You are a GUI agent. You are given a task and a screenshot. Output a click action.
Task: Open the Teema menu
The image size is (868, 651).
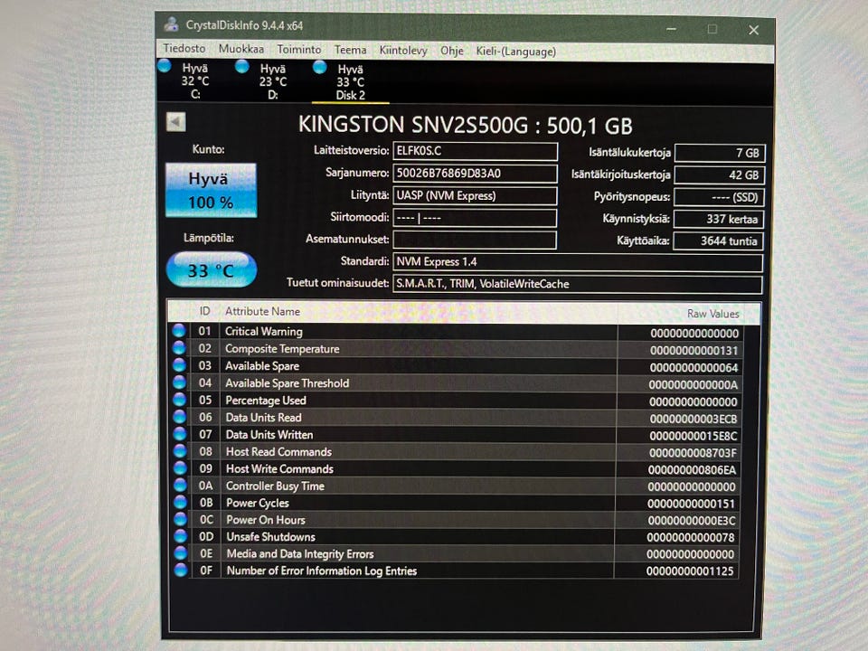click(351, 51)
